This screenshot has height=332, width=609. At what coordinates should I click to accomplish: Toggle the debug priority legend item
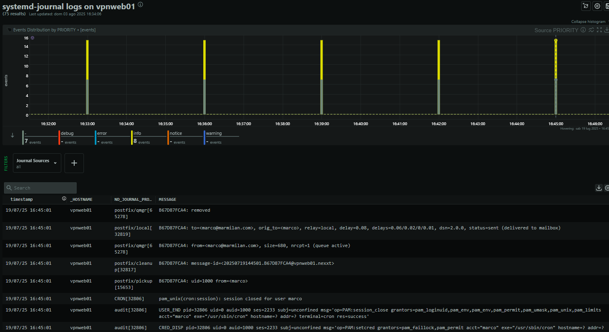76,137
